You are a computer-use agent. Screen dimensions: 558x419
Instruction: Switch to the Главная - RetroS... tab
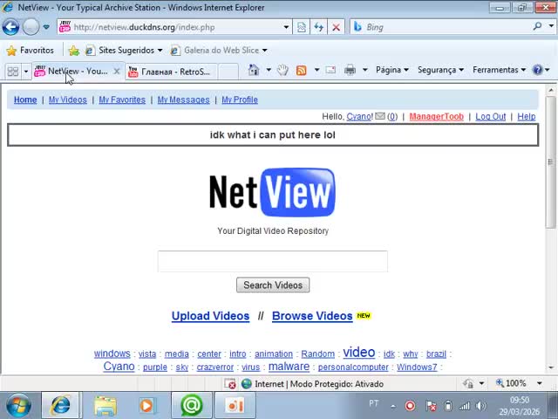pyautogui.click(x=174, y=71)
